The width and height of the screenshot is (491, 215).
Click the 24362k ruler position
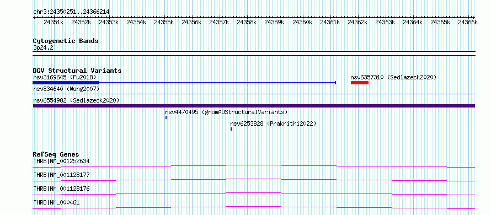tap(357, 22)
